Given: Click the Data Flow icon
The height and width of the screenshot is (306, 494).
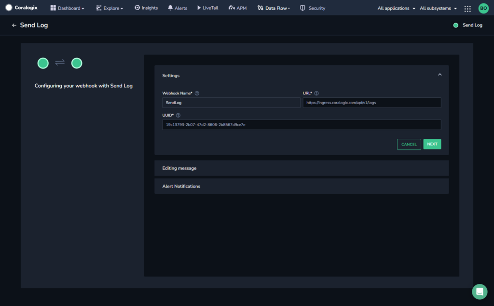Looking at the screenshot, I should [x=260, y=8].
